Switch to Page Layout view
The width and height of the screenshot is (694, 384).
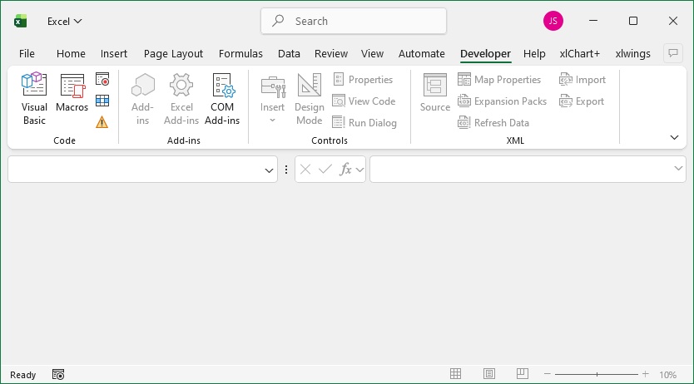(x=489, y=374)
